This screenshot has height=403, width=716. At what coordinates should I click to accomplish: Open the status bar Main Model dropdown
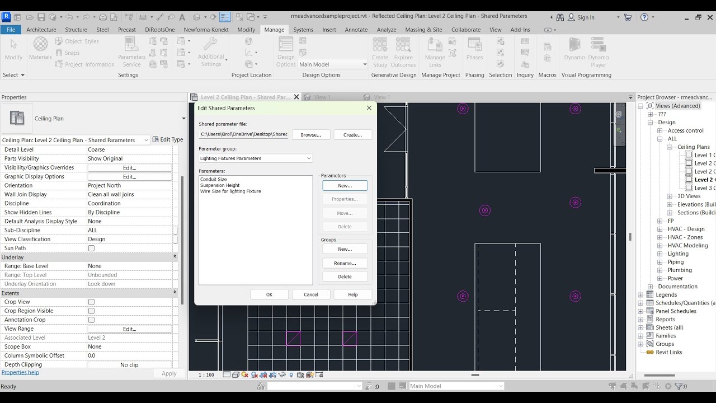coord(456,386)
